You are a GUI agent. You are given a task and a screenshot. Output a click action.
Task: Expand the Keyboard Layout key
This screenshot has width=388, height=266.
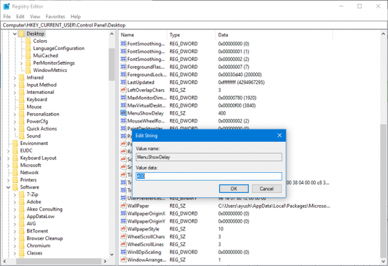(9, 158)
